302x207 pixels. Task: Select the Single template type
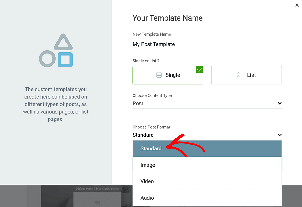[x=168, y=75]
